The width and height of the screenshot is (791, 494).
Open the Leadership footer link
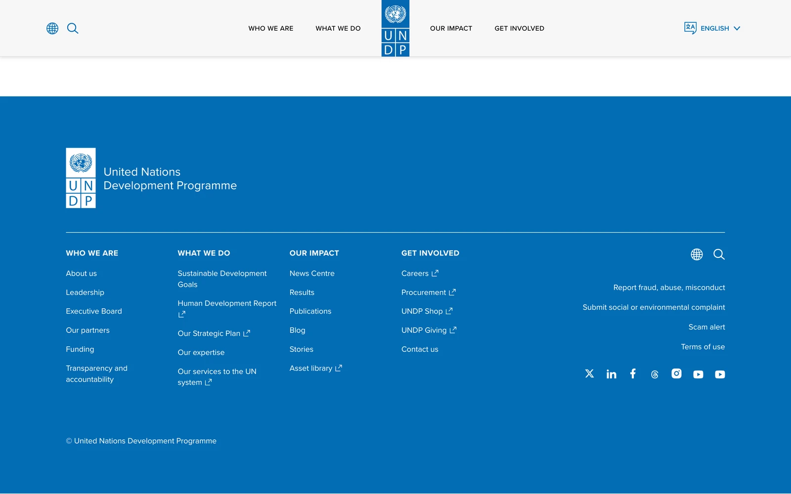(85, 292)
